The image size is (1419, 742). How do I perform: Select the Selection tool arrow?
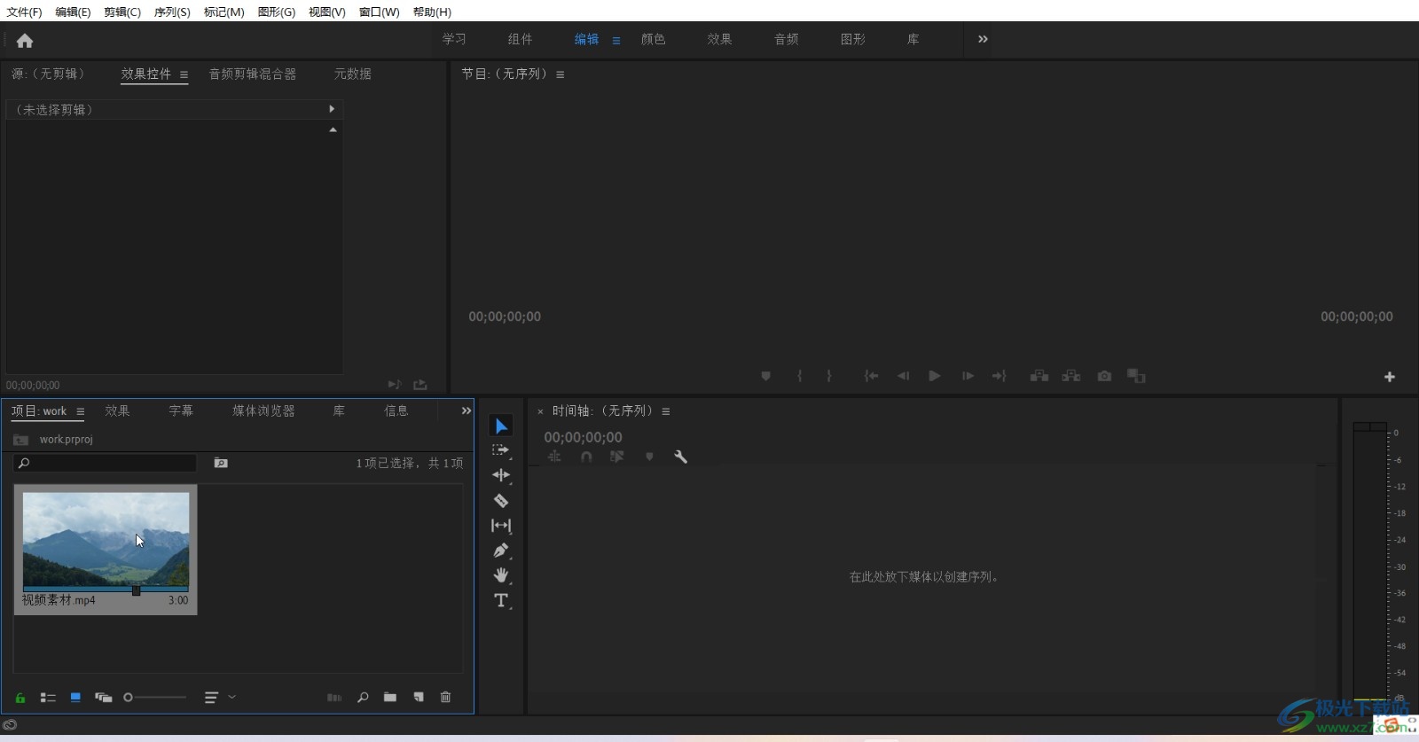pyautogui.click(x=501, y=426)
